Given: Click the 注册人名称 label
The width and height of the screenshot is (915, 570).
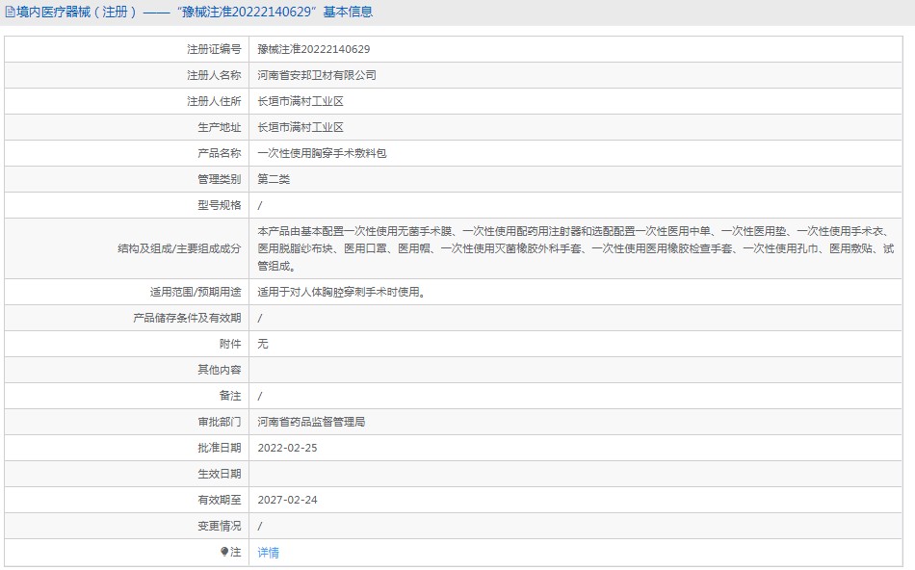Looking at the screenshot, I should pyautogui.click(x=214, y=75).
